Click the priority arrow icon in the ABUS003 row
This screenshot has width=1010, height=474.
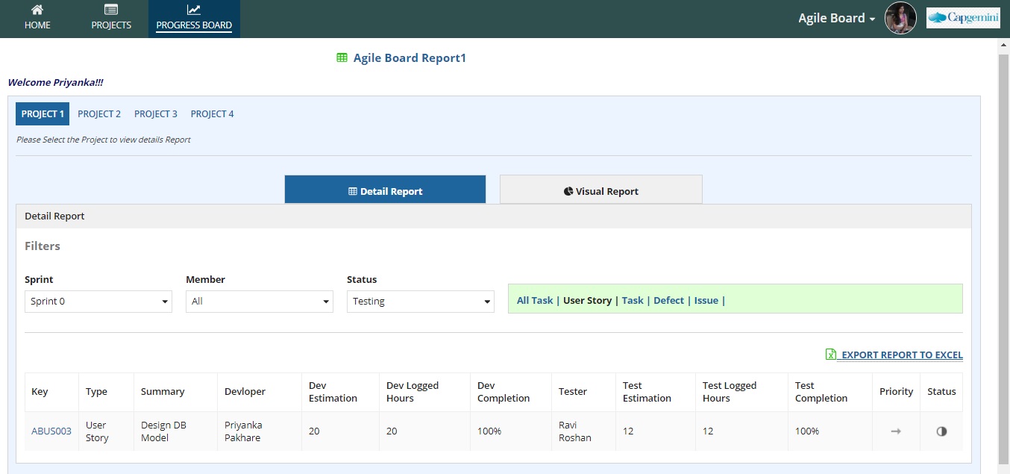896,431
